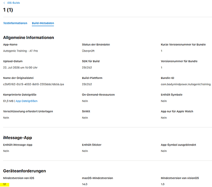Image resolution: width=212 pixels, height=187 pixels.
Task: Click the Versionsnummer für Bundle value
Action: [162, 67]
